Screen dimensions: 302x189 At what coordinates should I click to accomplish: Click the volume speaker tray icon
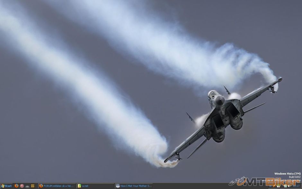click(289, 186)
